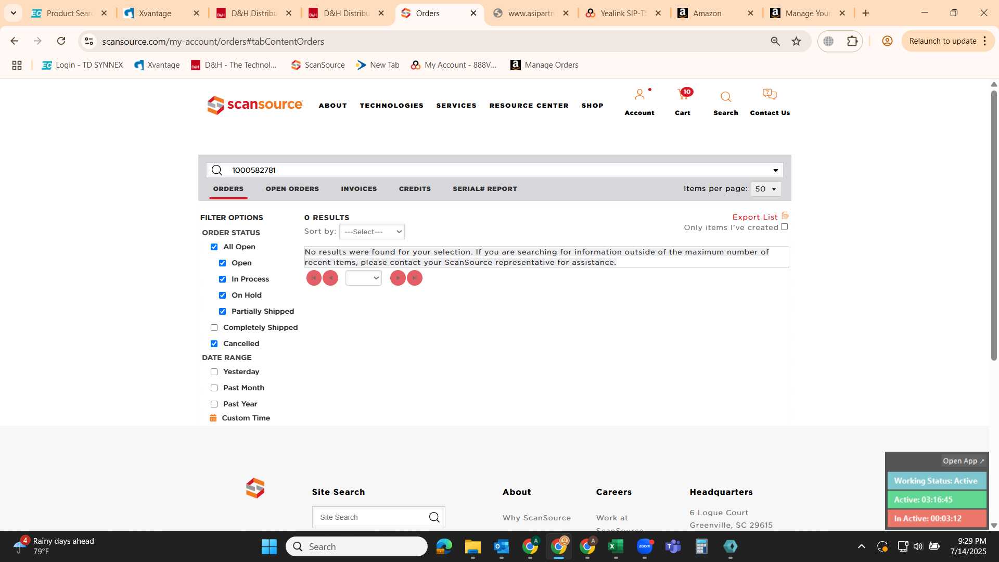
Task: Open the Contact Us chat icon
Action: pos(770,95)
